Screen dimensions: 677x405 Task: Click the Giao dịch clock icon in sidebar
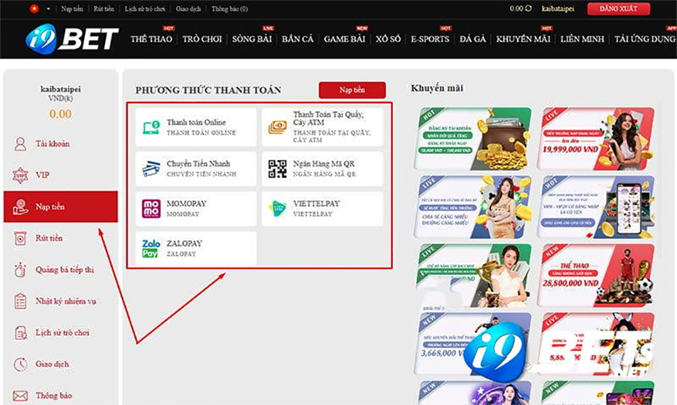pyautogui.click(x=20, y=364)
